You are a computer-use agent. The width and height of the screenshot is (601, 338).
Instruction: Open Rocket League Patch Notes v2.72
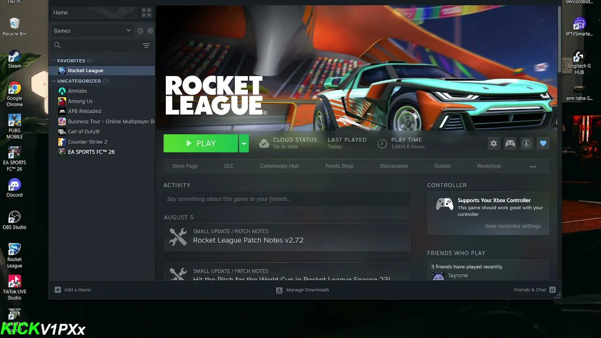[x=287, y=237]
